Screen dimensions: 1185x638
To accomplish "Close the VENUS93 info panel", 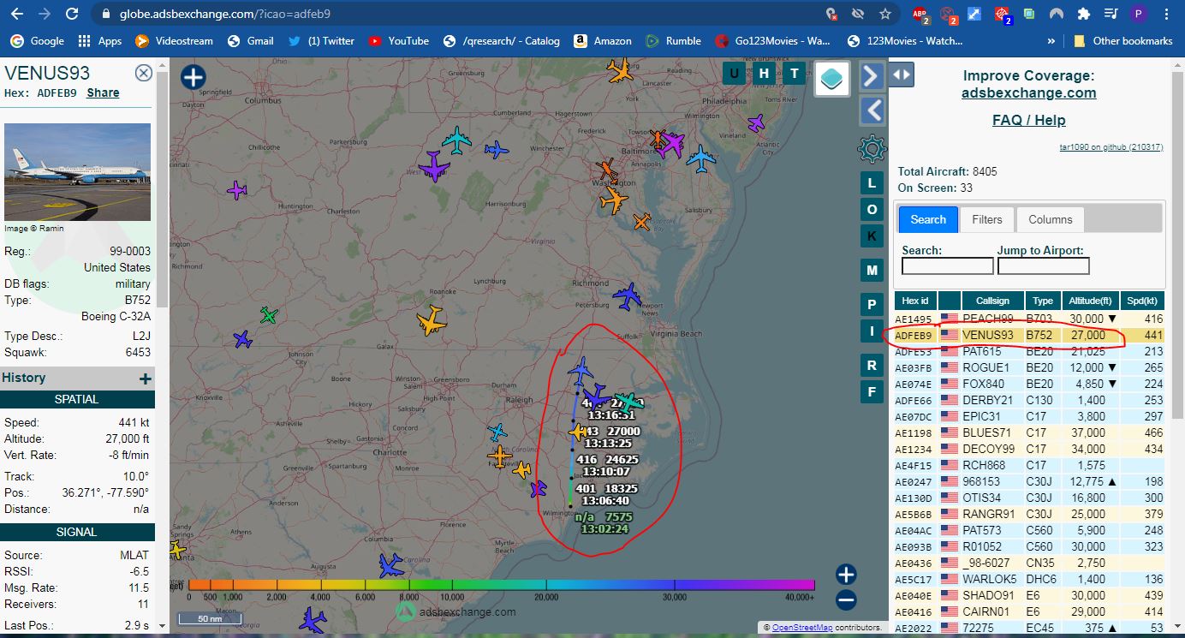I will (x=144, y=73).
